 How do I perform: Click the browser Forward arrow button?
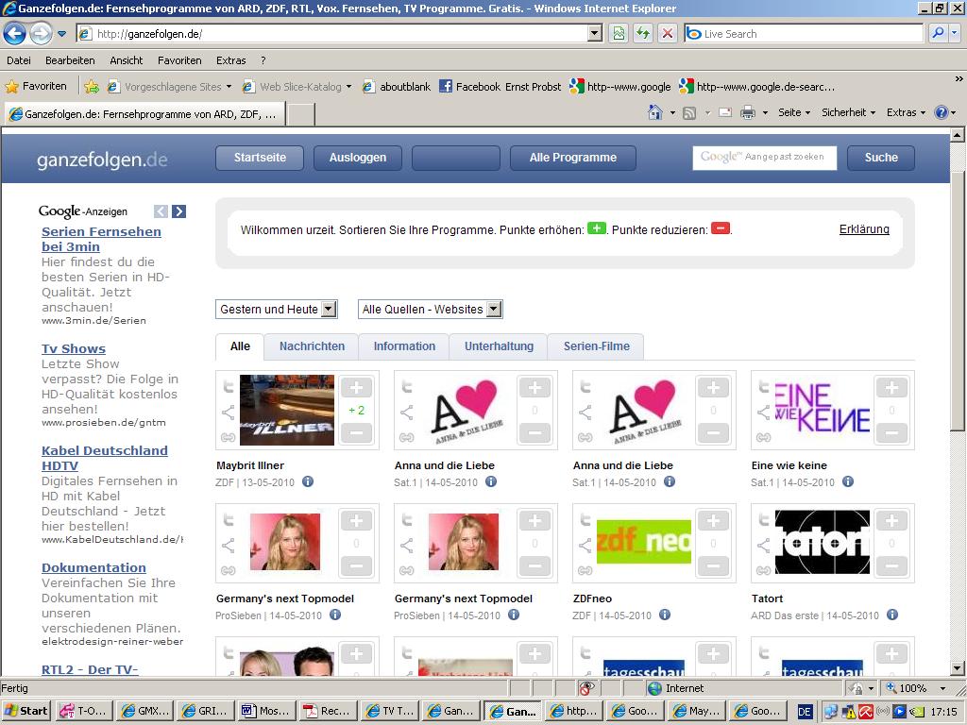(x=41, y=33)
